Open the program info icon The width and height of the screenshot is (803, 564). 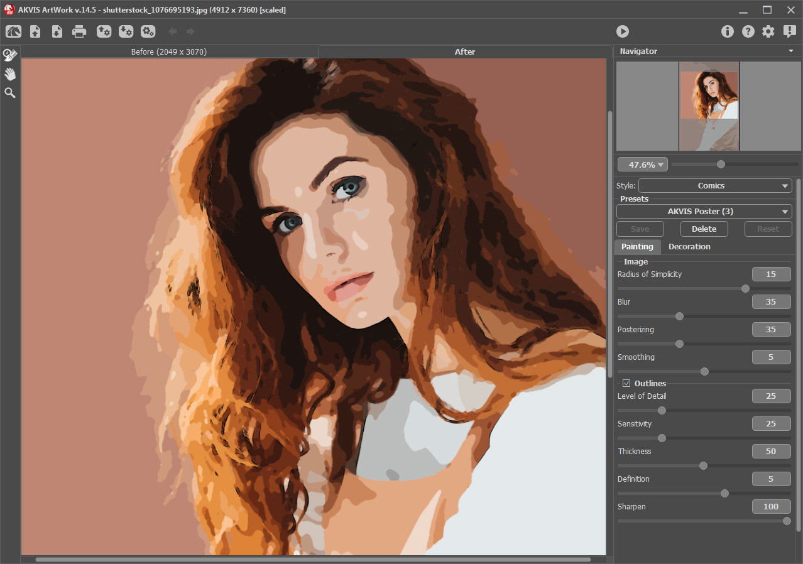pos(727,31)
